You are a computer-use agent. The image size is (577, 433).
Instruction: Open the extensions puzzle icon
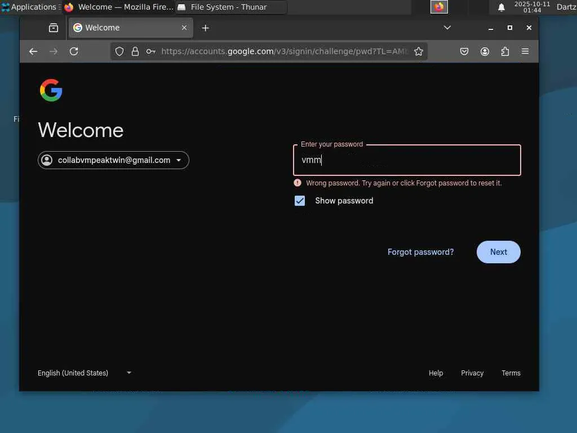pos(505,51)
